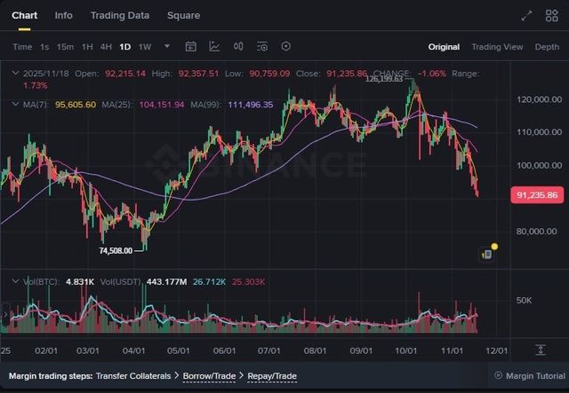This screenshot has height=393, width=569.
Task: Click the Borrow/Trade link
Action: 209,376
